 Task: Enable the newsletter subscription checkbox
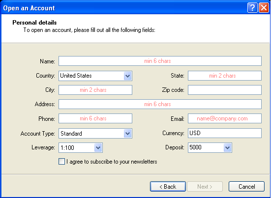61,162
